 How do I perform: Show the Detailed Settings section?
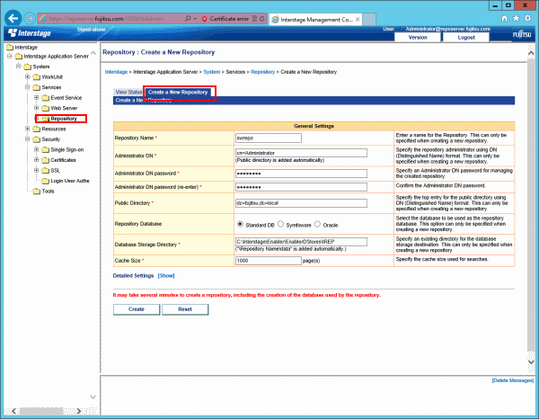pos(166,276)
